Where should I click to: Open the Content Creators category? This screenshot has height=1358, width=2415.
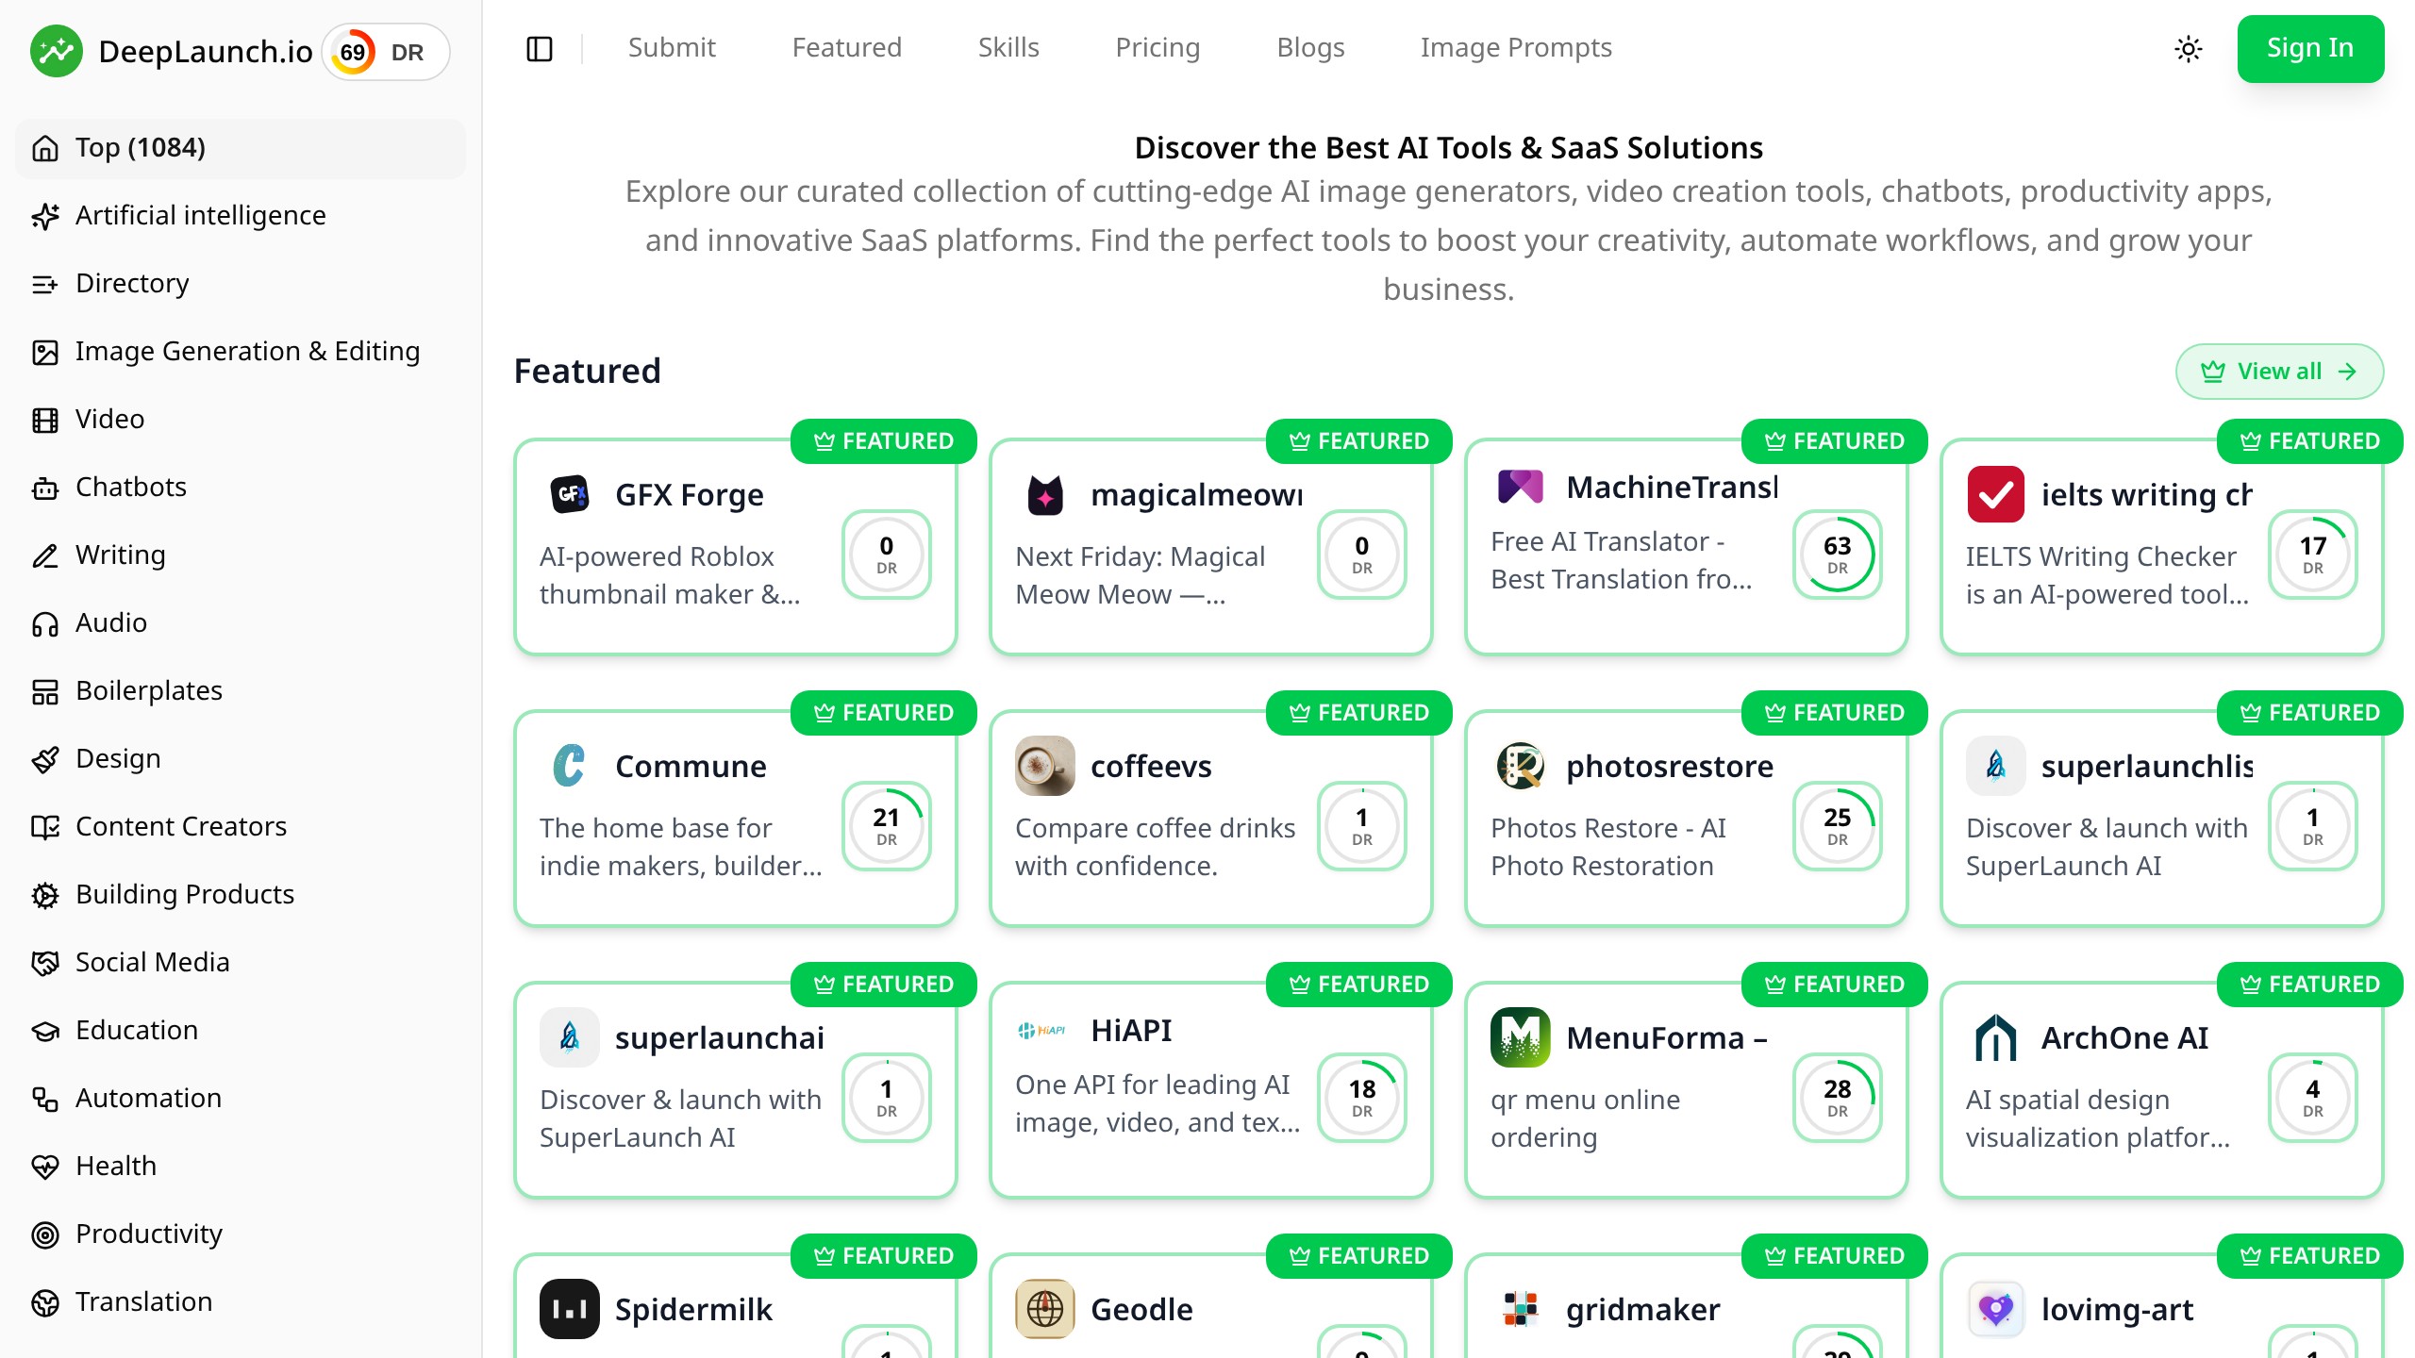click(241, 826)
